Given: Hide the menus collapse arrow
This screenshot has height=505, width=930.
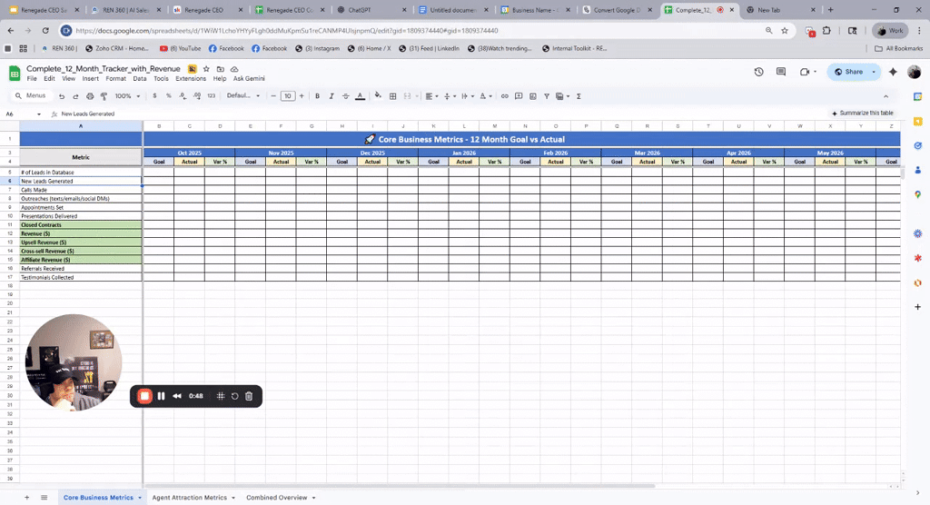Looking at the screenshot, I should pos(885,96).
